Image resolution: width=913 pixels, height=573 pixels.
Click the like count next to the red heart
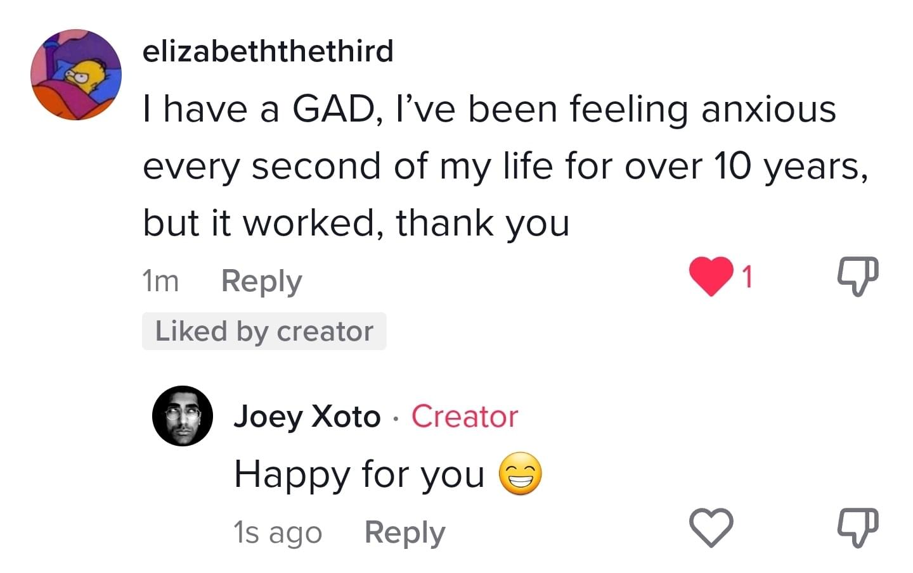click(748, 277)
